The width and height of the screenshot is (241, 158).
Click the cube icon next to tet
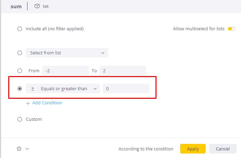[x=37, y=7]
